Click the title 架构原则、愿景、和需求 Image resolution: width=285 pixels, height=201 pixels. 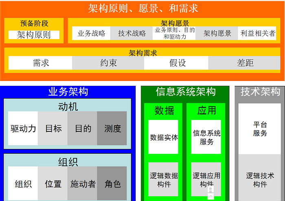tap(143, 9)
